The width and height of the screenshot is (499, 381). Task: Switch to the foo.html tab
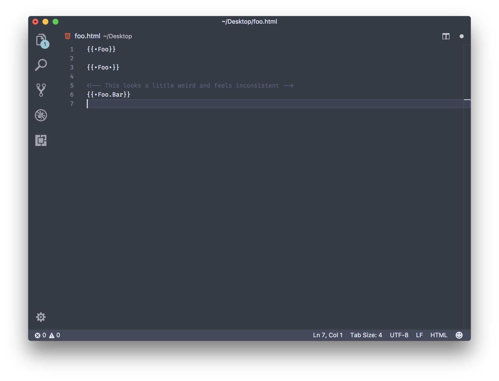pyautogui.click(x=87, y=36)
